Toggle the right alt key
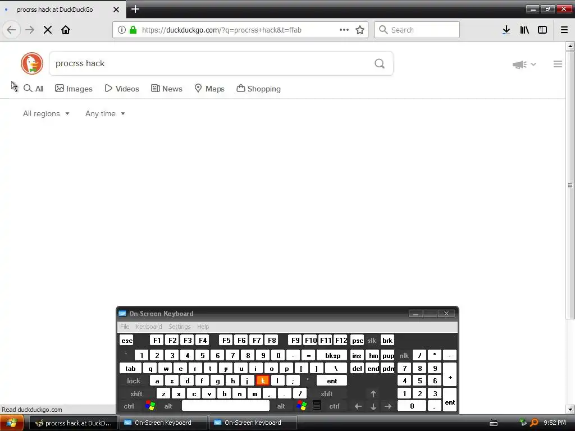Image resolution: width=575 pixels, height=431 pixels. [x=281, y=406]
